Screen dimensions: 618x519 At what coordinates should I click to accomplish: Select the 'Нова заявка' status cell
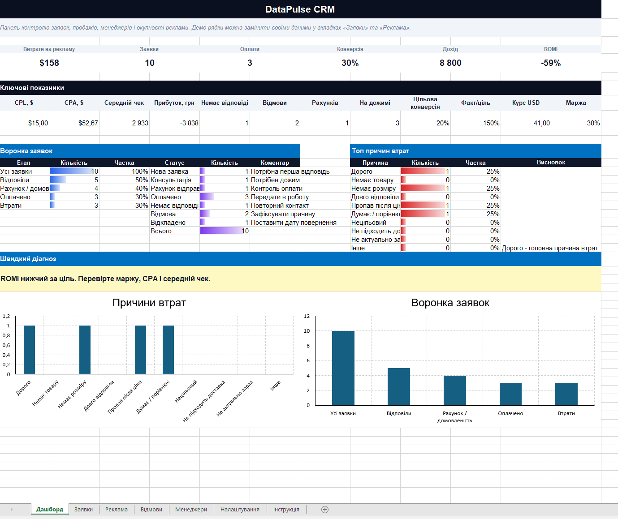click(x=175, y=172)
